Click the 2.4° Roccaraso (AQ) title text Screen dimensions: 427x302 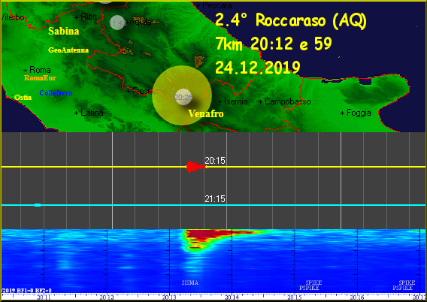(291, 20)
